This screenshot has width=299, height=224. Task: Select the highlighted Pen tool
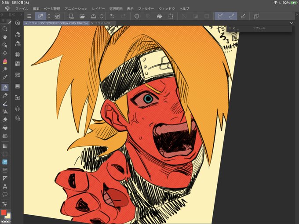[5, 87]
